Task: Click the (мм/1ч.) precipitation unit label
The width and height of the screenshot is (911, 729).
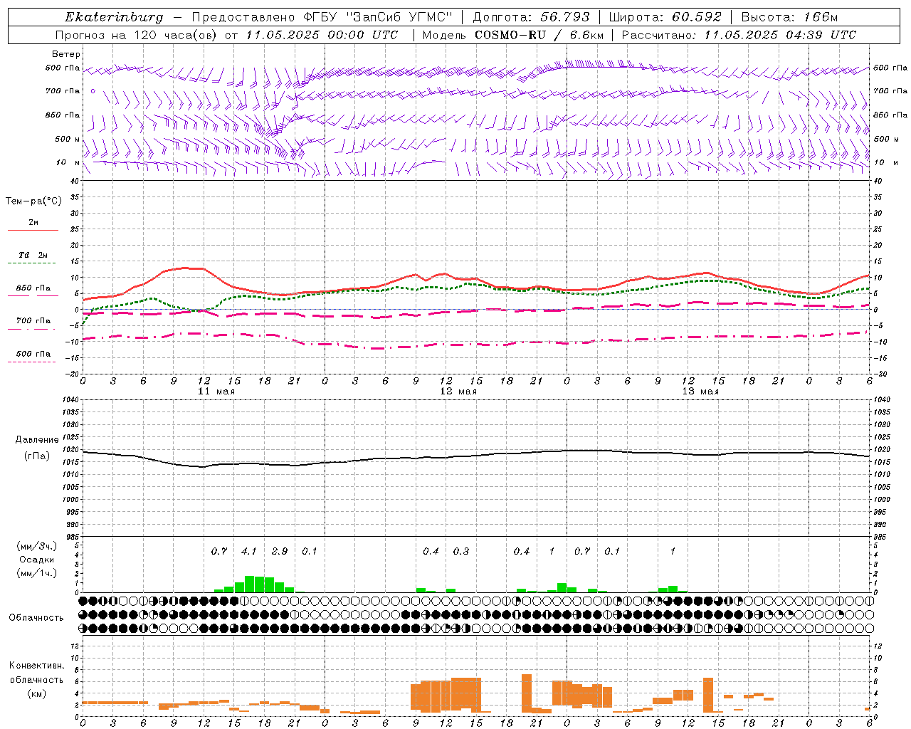Action: [x=37, y=573]
